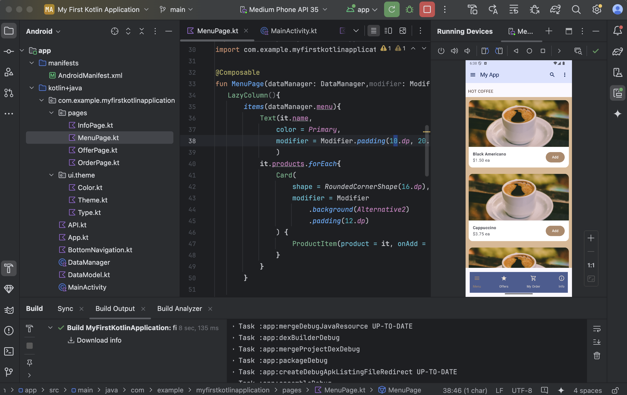This screenshot has width=627, height=395.
Task: Click the Debug app bug icon
Action: (409, 10)
